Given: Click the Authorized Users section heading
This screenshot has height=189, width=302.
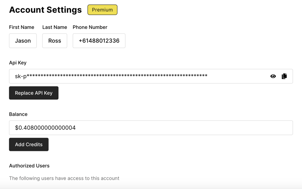Looking at the screenshot, I should pos(29,166).
